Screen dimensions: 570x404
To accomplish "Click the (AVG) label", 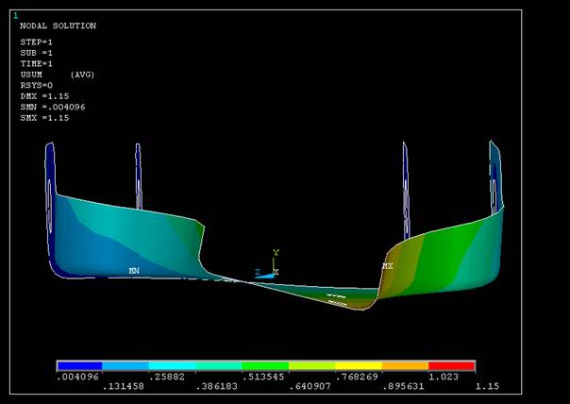I will (x=82, y=75).
